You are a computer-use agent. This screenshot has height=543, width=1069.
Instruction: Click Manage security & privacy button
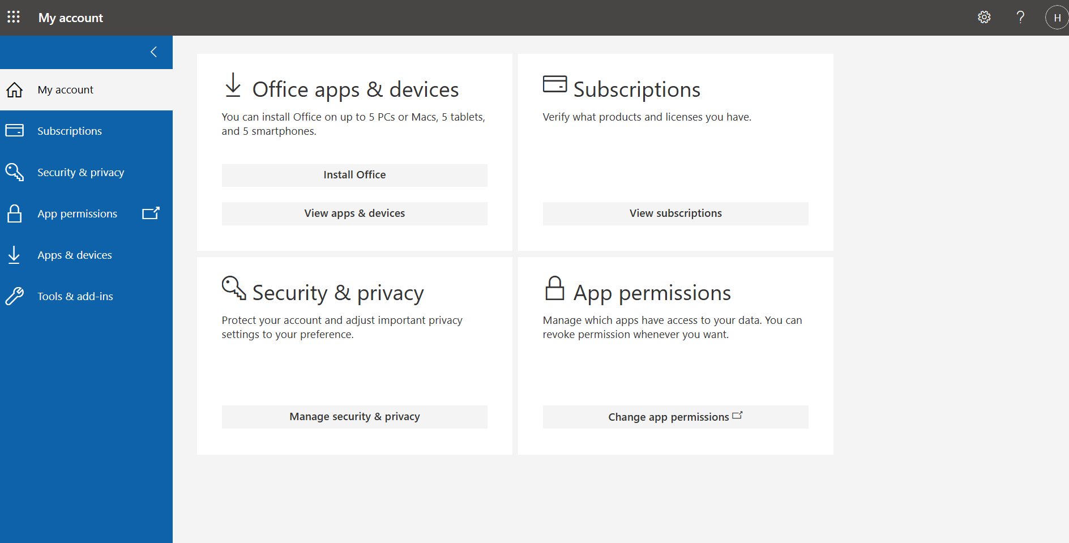click(x=354, y=417)
